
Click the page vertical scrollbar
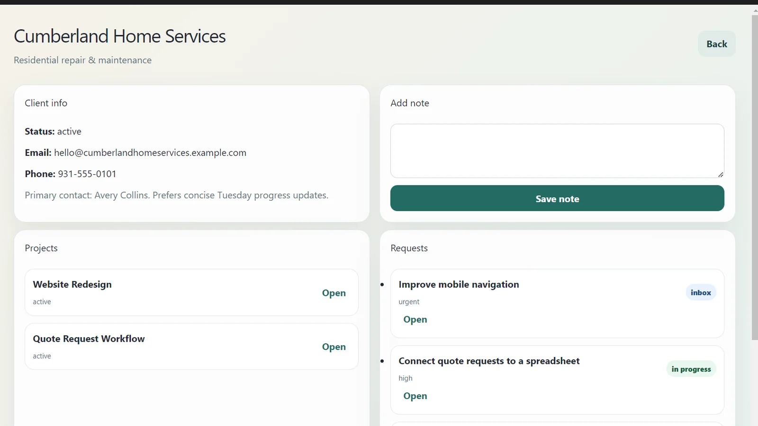pos(755,177)
